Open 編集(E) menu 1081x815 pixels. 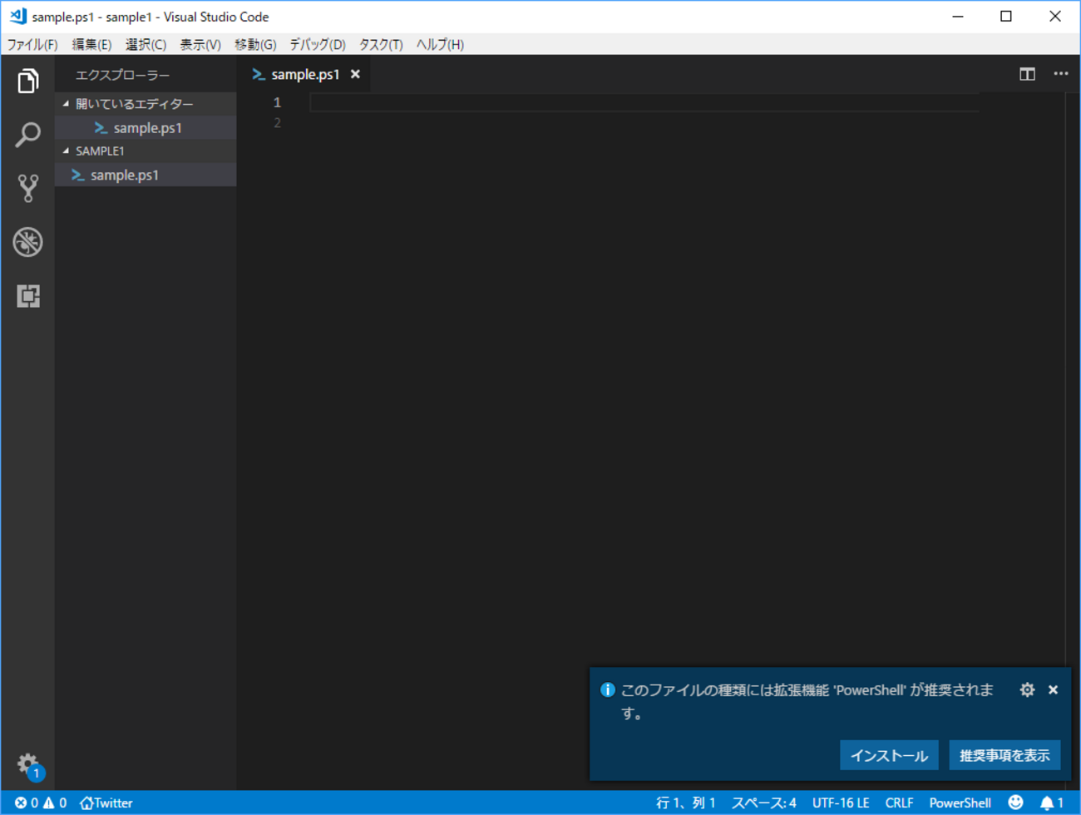[91, 44]
